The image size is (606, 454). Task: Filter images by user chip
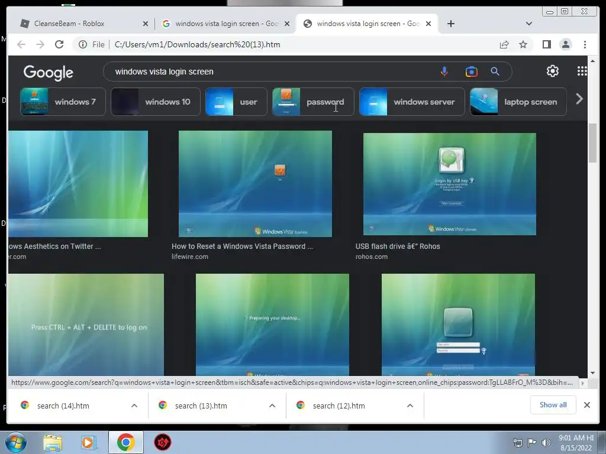point(236,102)
